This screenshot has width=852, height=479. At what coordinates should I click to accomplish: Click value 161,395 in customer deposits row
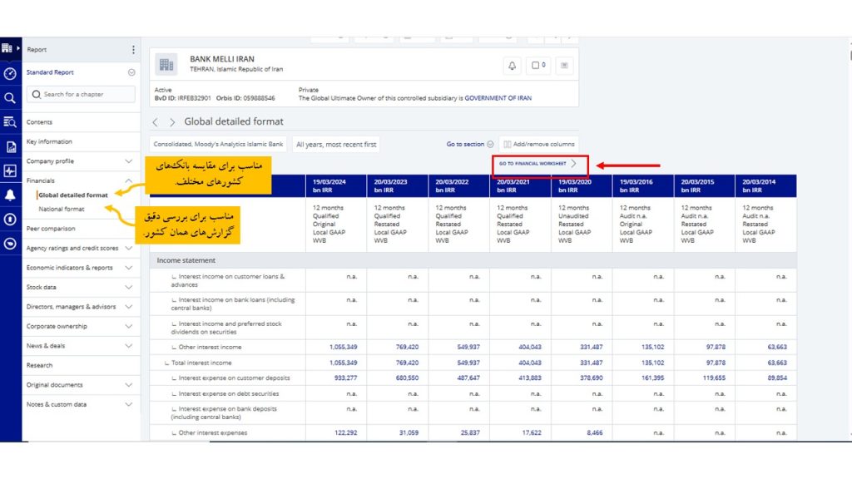coord(652,378)
